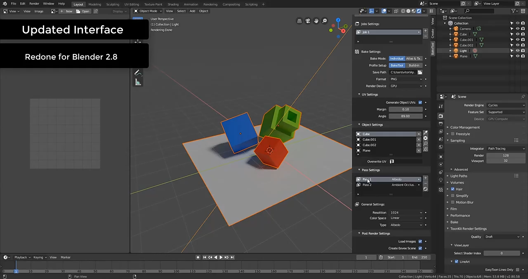Image resolution: width=528 pixels, height=279 pixels.
Task: Click the camera view toggle icon
Action: pyautogui.click(x=308, y=21)
